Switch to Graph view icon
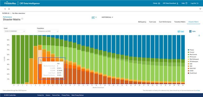 [x=179, y=31]
